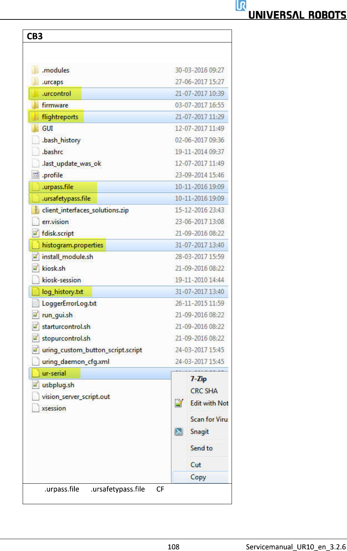Select the vision_server_script.out file name
The width and height of the screenshot is (347, 551).
(x=76, y=397)
